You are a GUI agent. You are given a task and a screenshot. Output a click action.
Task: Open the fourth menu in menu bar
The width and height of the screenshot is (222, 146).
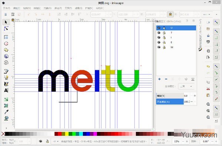point(37,8)
